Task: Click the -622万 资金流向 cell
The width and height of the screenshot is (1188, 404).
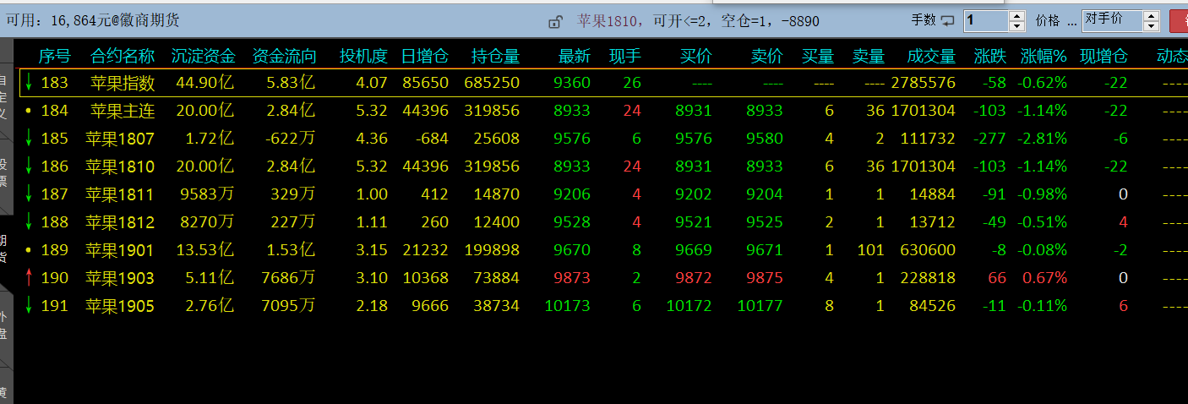Action: 288,138
